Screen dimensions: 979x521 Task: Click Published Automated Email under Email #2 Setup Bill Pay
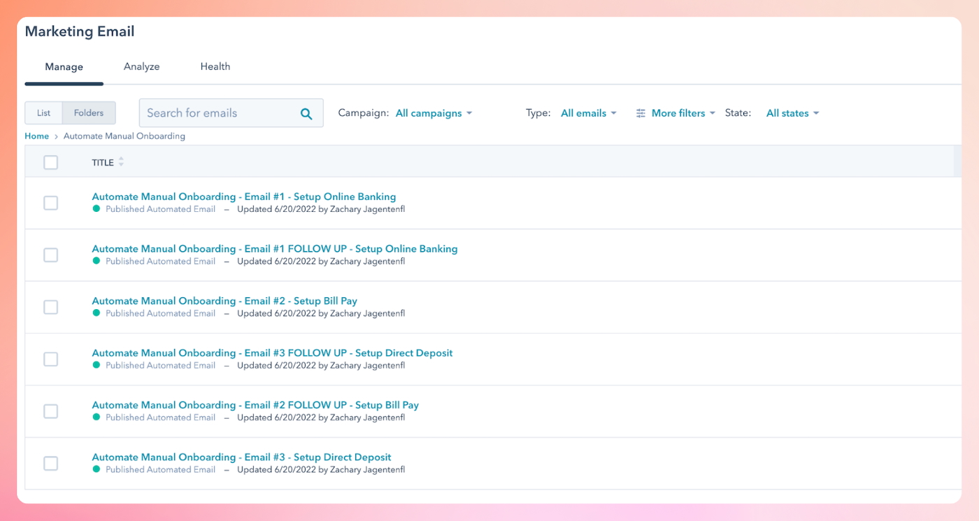tap(161, 313)
